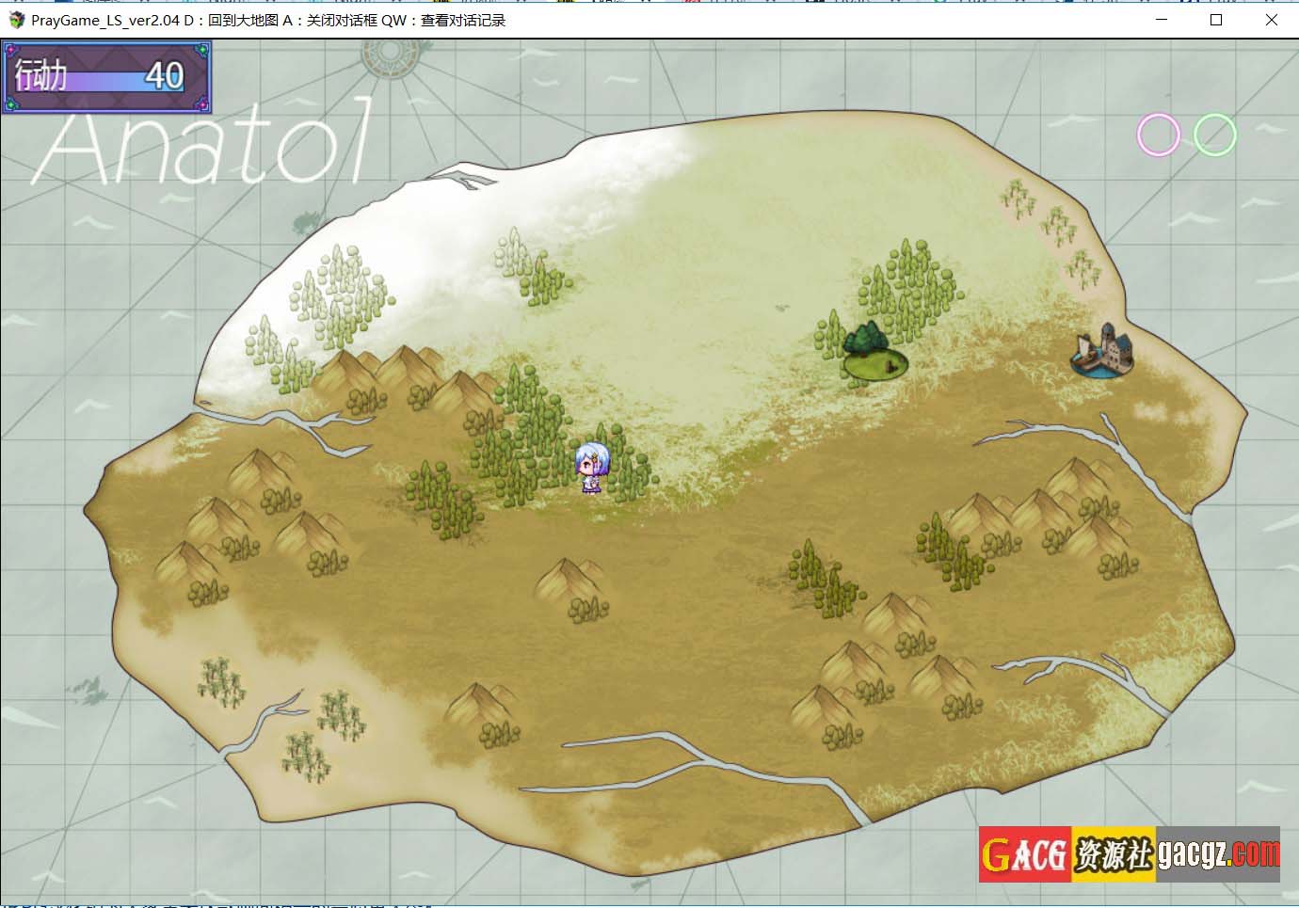Toggle the pink circle indicator

tap(1158, 135)
